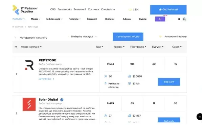Click the Розширений фільтр filter icon
202x125 pixels.
(160, 37)
